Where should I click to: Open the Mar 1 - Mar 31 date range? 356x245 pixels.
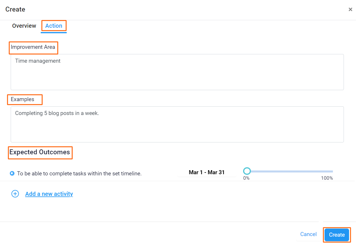[207, 172]
